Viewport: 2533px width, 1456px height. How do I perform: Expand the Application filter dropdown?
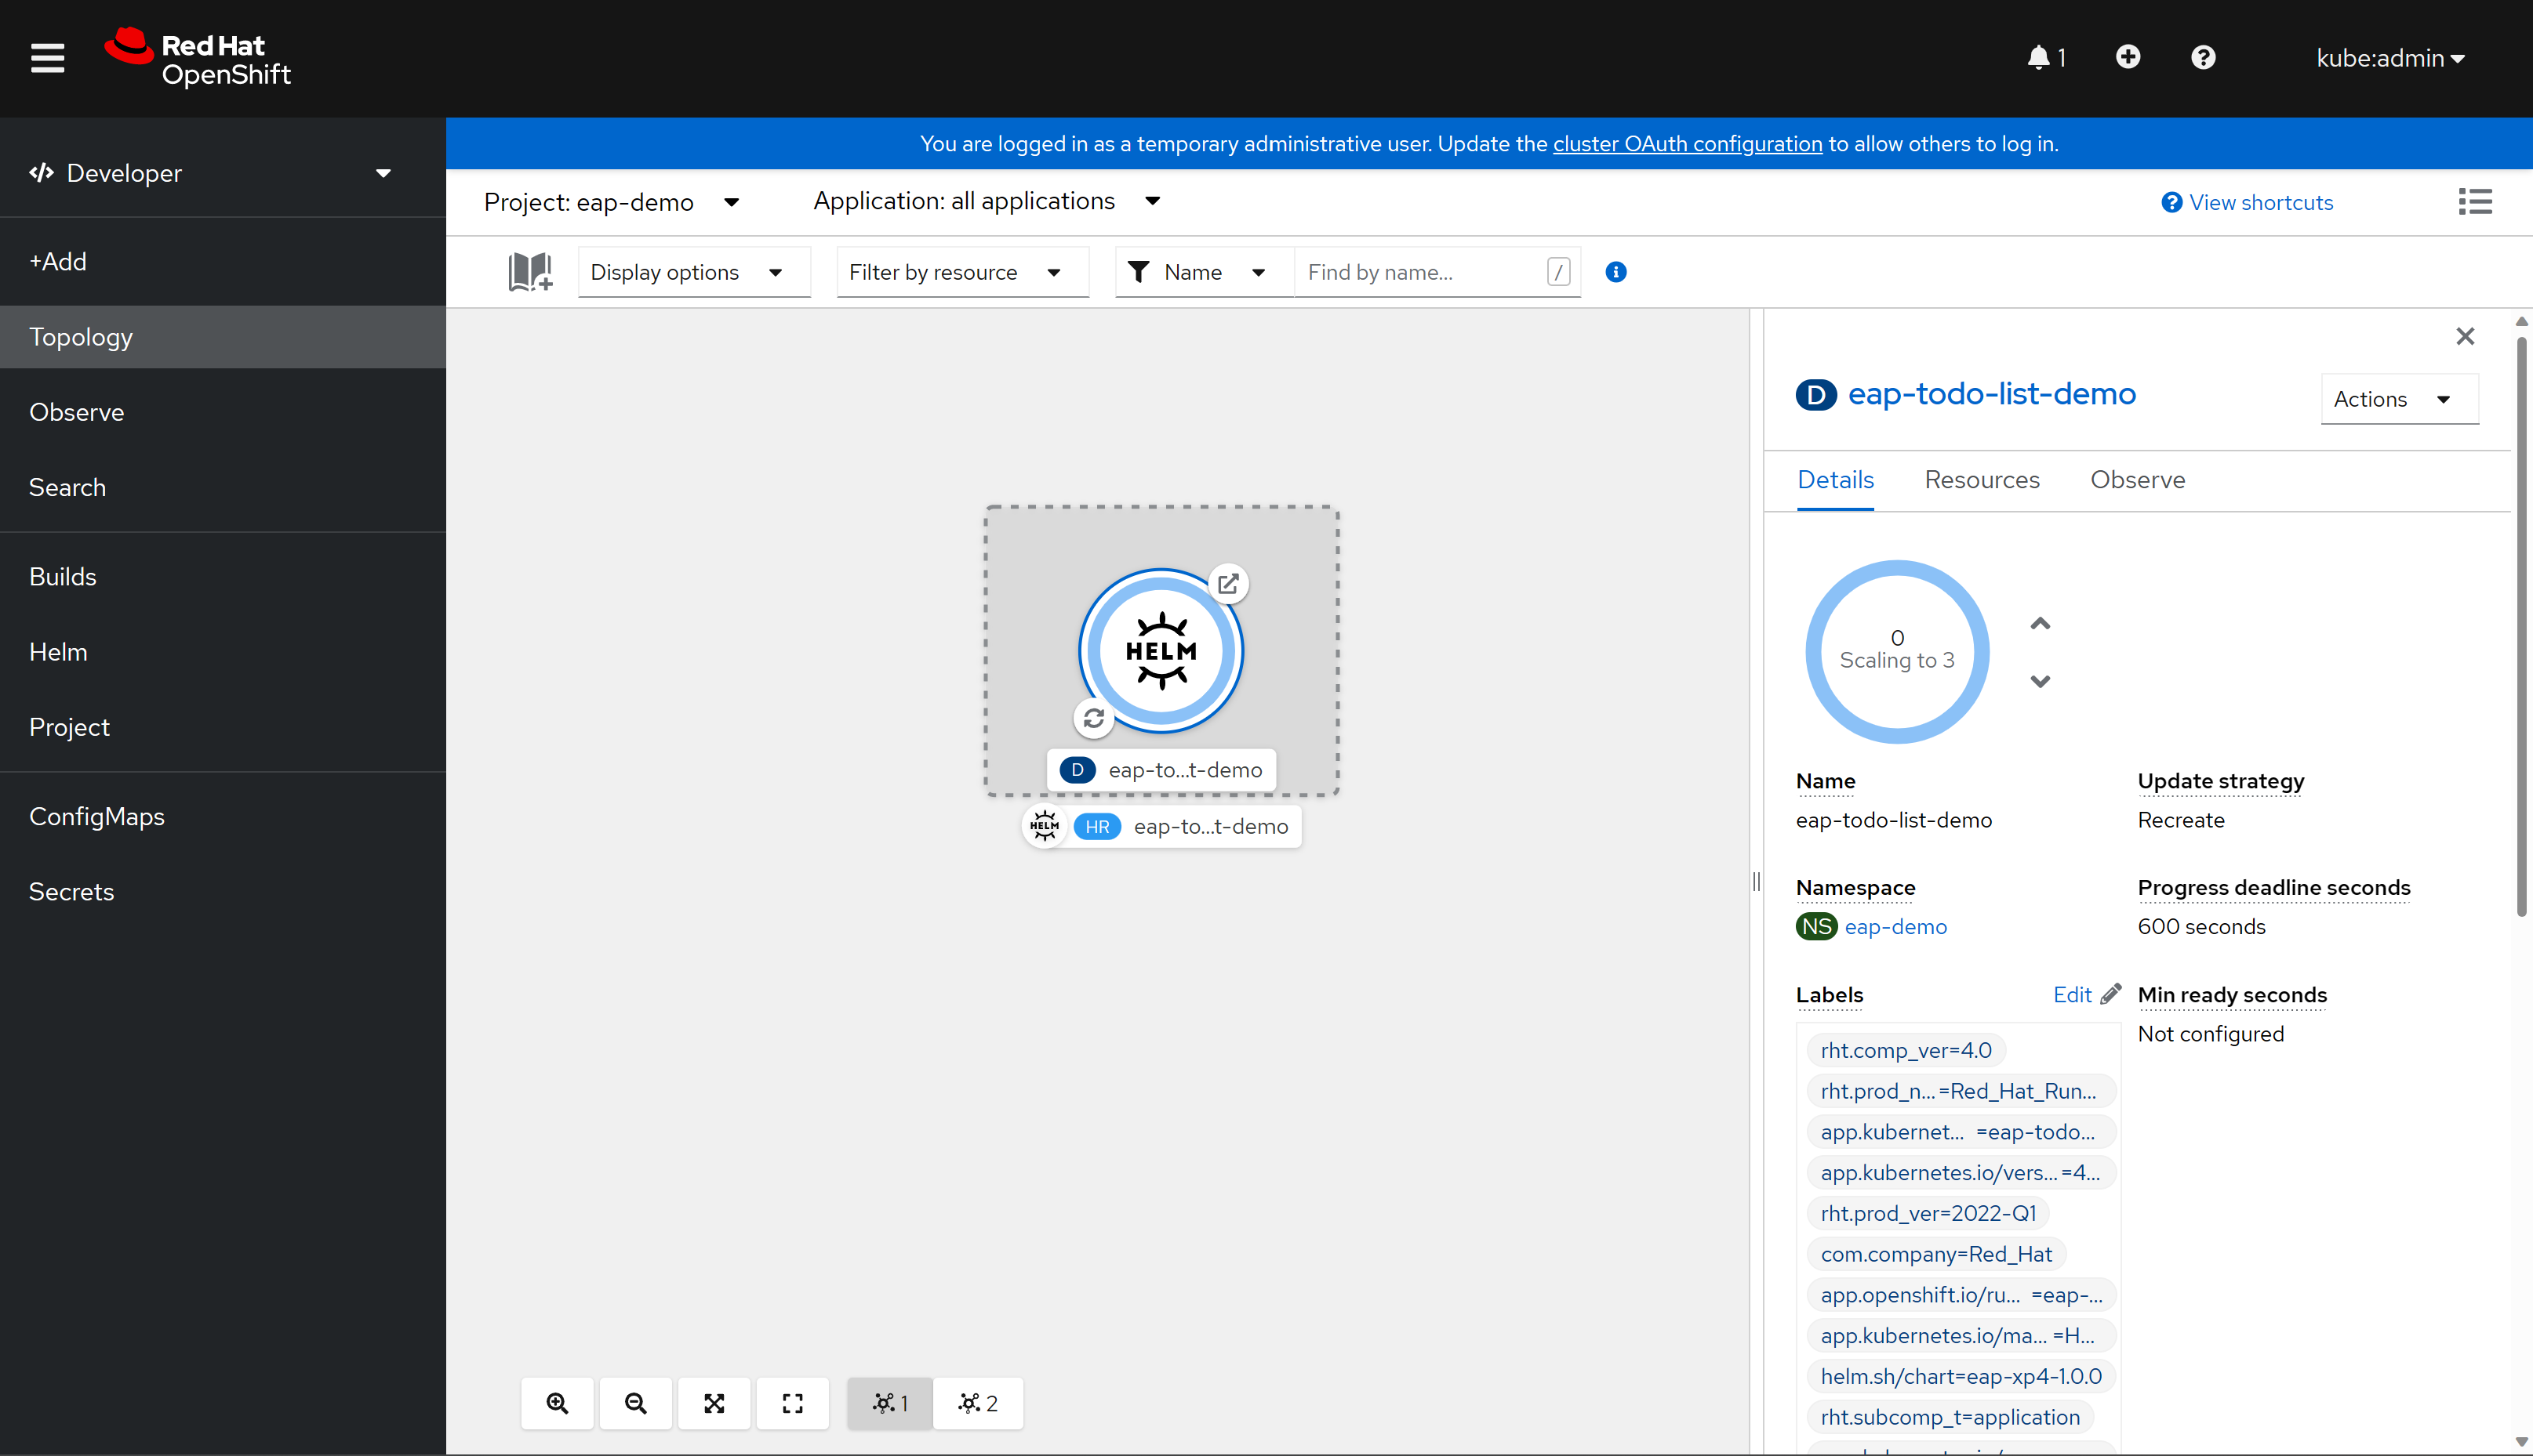point(985,200)
